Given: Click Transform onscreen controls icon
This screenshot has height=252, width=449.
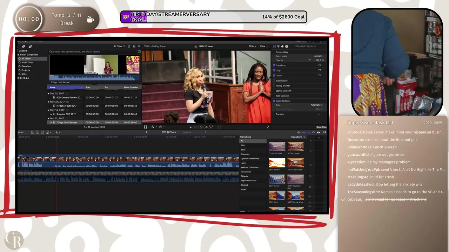Looking at the screenshot, I should point(320,65).
